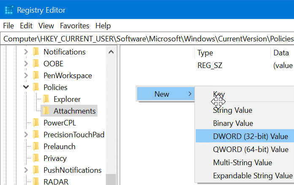
Task: Click the REG_SZ type cell
Action: click(210, 65)
